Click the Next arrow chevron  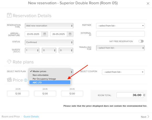click(x=148, y=117)
